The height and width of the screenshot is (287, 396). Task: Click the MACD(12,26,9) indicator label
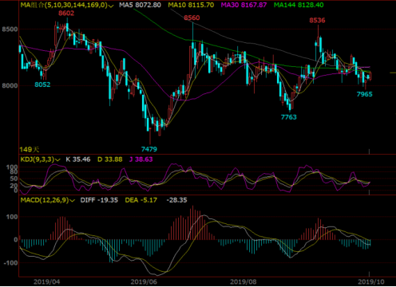pyautogui.click(x=45, y=200)
